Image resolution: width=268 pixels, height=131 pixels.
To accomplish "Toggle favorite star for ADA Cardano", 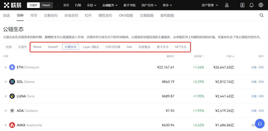I will click(5, 110).
